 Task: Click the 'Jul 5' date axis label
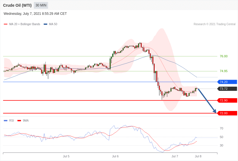[66, 156]
